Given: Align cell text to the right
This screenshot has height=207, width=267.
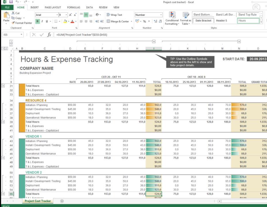Looking at the screenshot, I should (x=91, y=21).
